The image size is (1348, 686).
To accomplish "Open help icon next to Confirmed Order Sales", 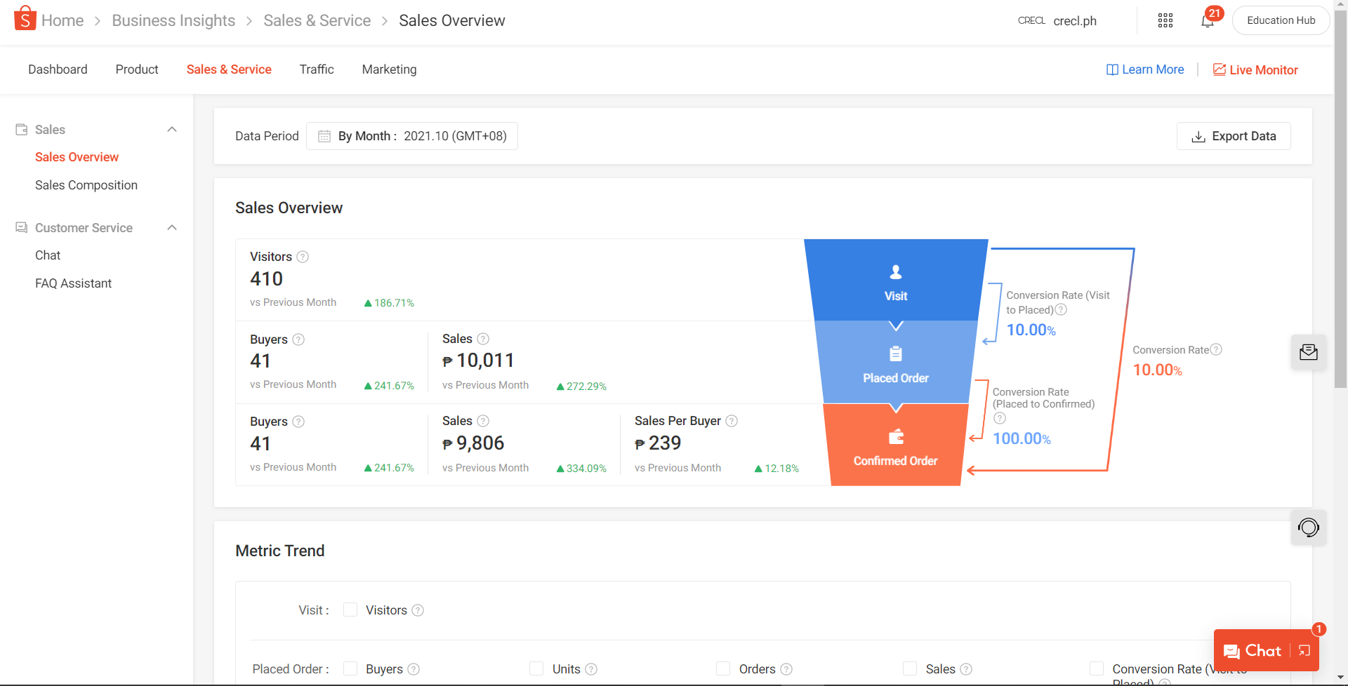I will point(483,421).
